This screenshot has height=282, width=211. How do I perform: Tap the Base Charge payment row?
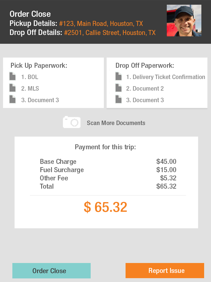(108, 161)
